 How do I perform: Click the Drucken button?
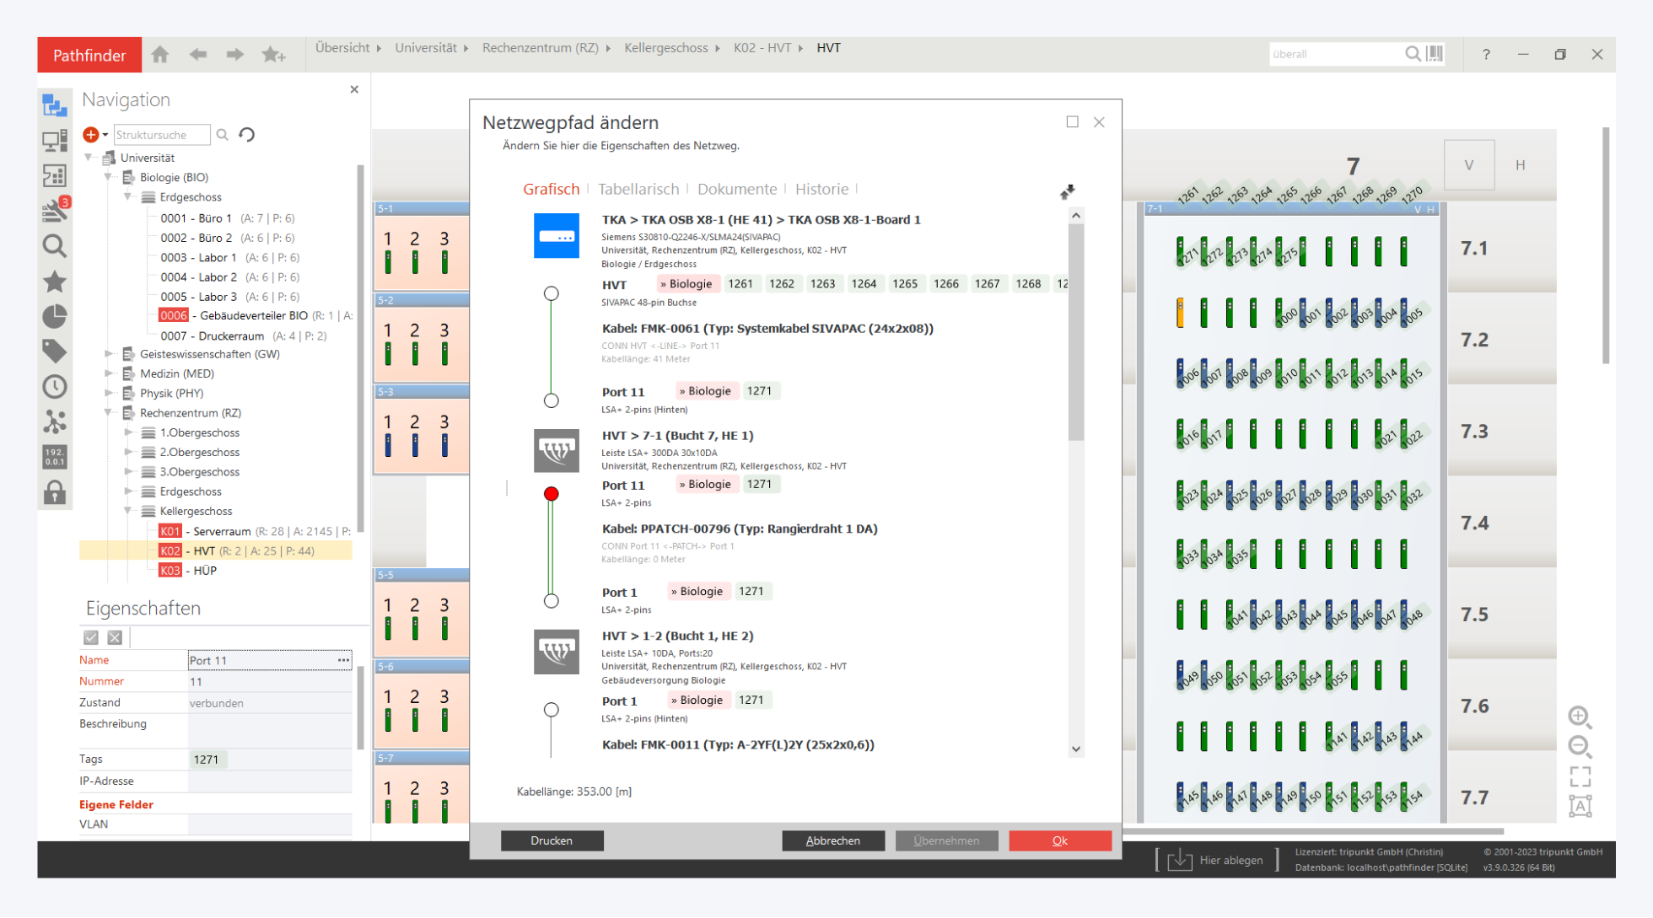point(552,840)
